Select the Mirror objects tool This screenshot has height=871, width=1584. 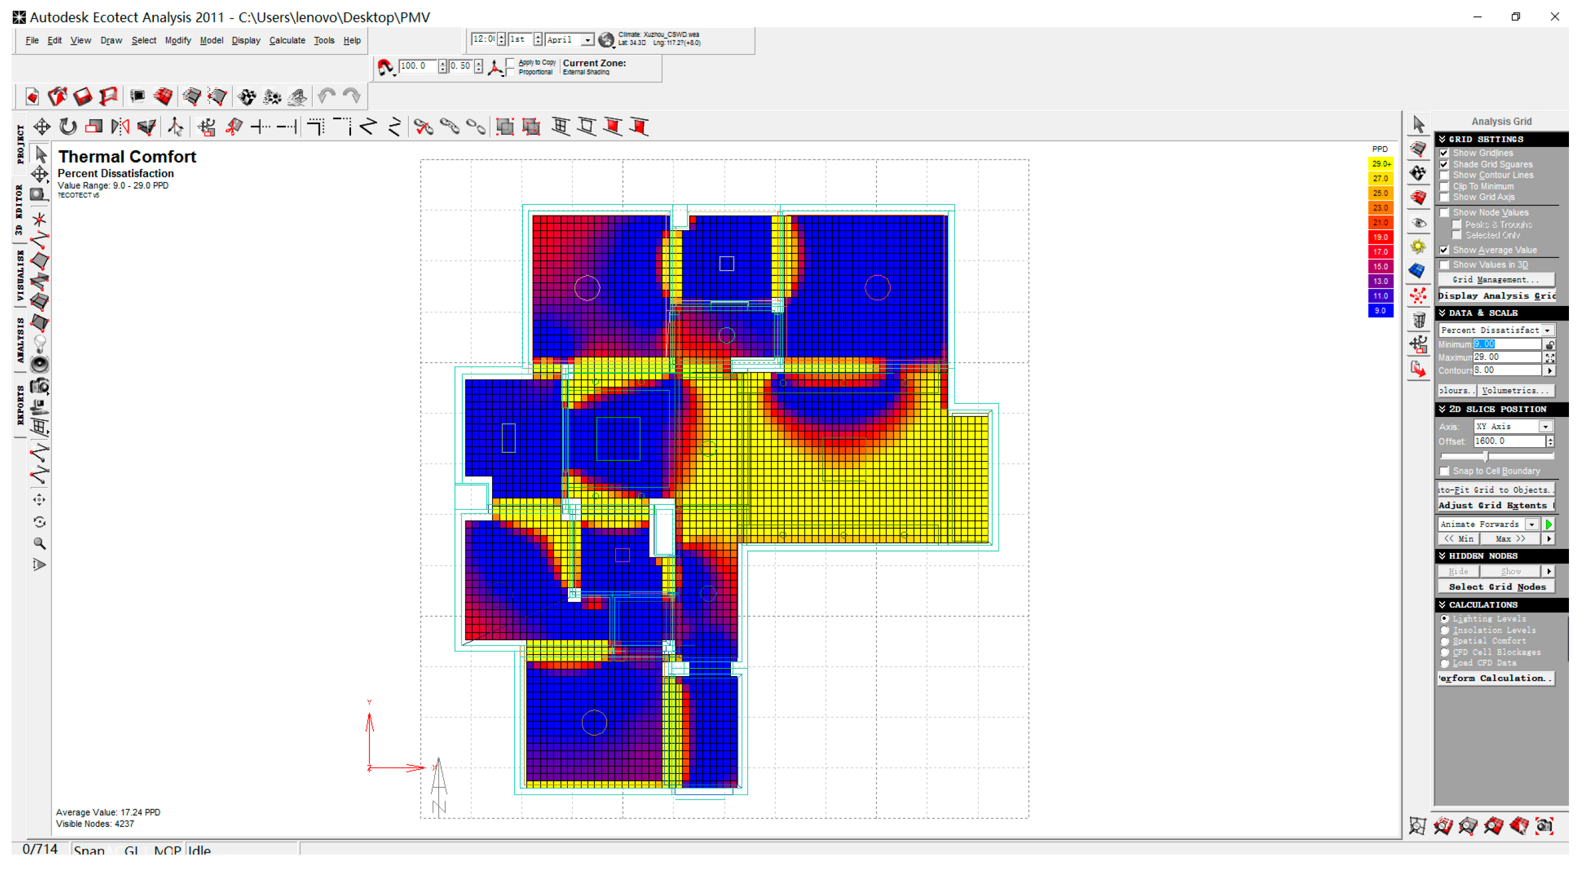pos(120,127)
